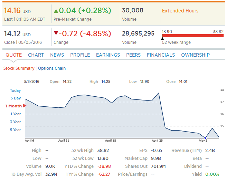Click the red 52 week range bar
This screenshot has width=226, height=183.
(x=193, y=36)
